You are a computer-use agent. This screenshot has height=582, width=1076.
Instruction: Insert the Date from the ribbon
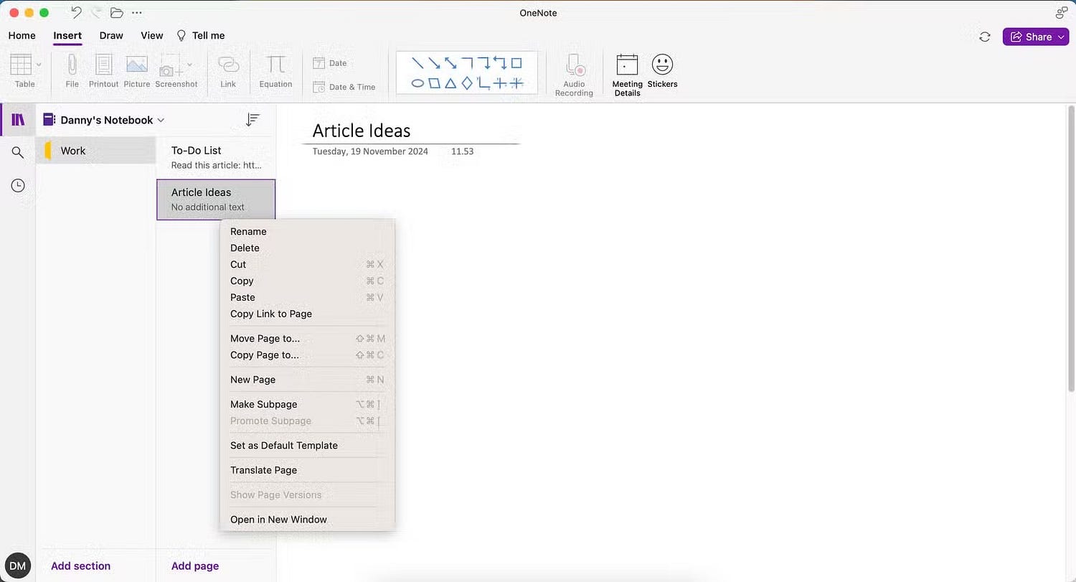point(331,62)
